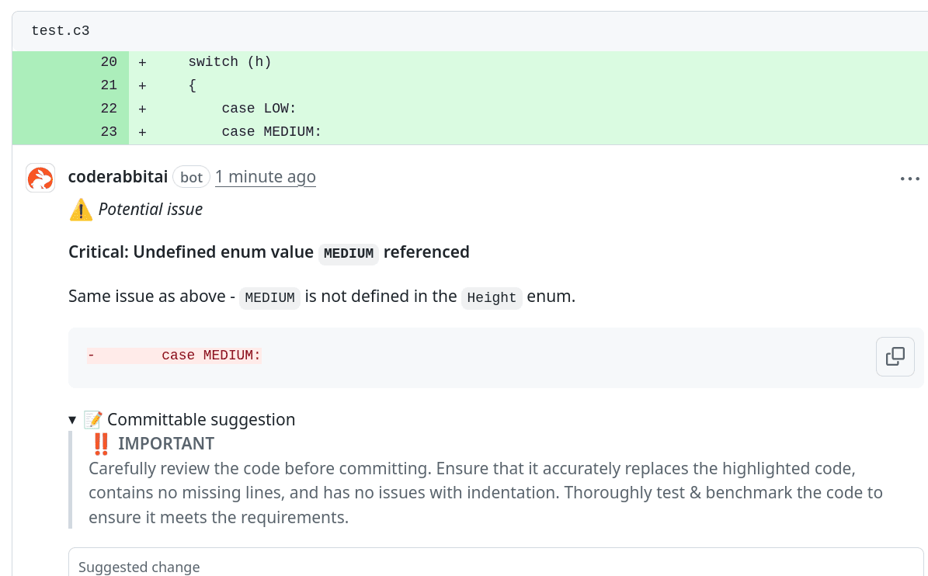Open the coderabbitai username link
928x576 pixels.
coord(118,177)
